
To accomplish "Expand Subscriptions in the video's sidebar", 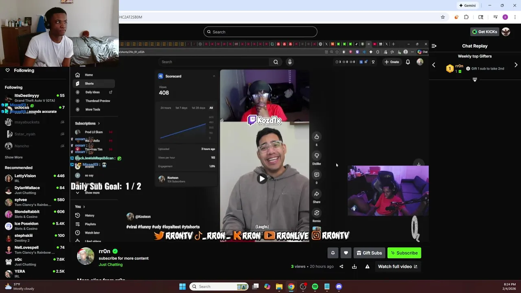I will coord(88,123).
